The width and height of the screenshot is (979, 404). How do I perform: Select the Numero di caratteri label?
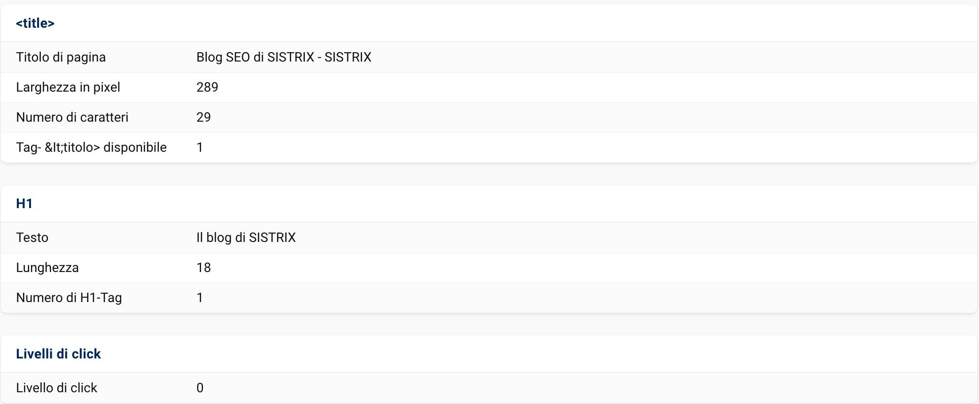coord(72,117)
